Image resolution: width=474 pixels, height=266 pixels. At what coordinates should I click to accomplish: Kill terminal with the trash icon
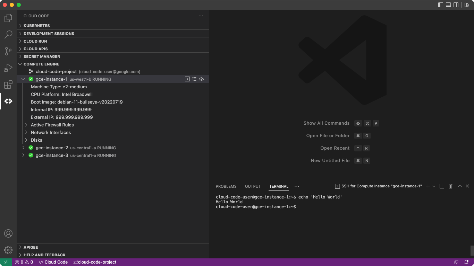tap(450, 186)
